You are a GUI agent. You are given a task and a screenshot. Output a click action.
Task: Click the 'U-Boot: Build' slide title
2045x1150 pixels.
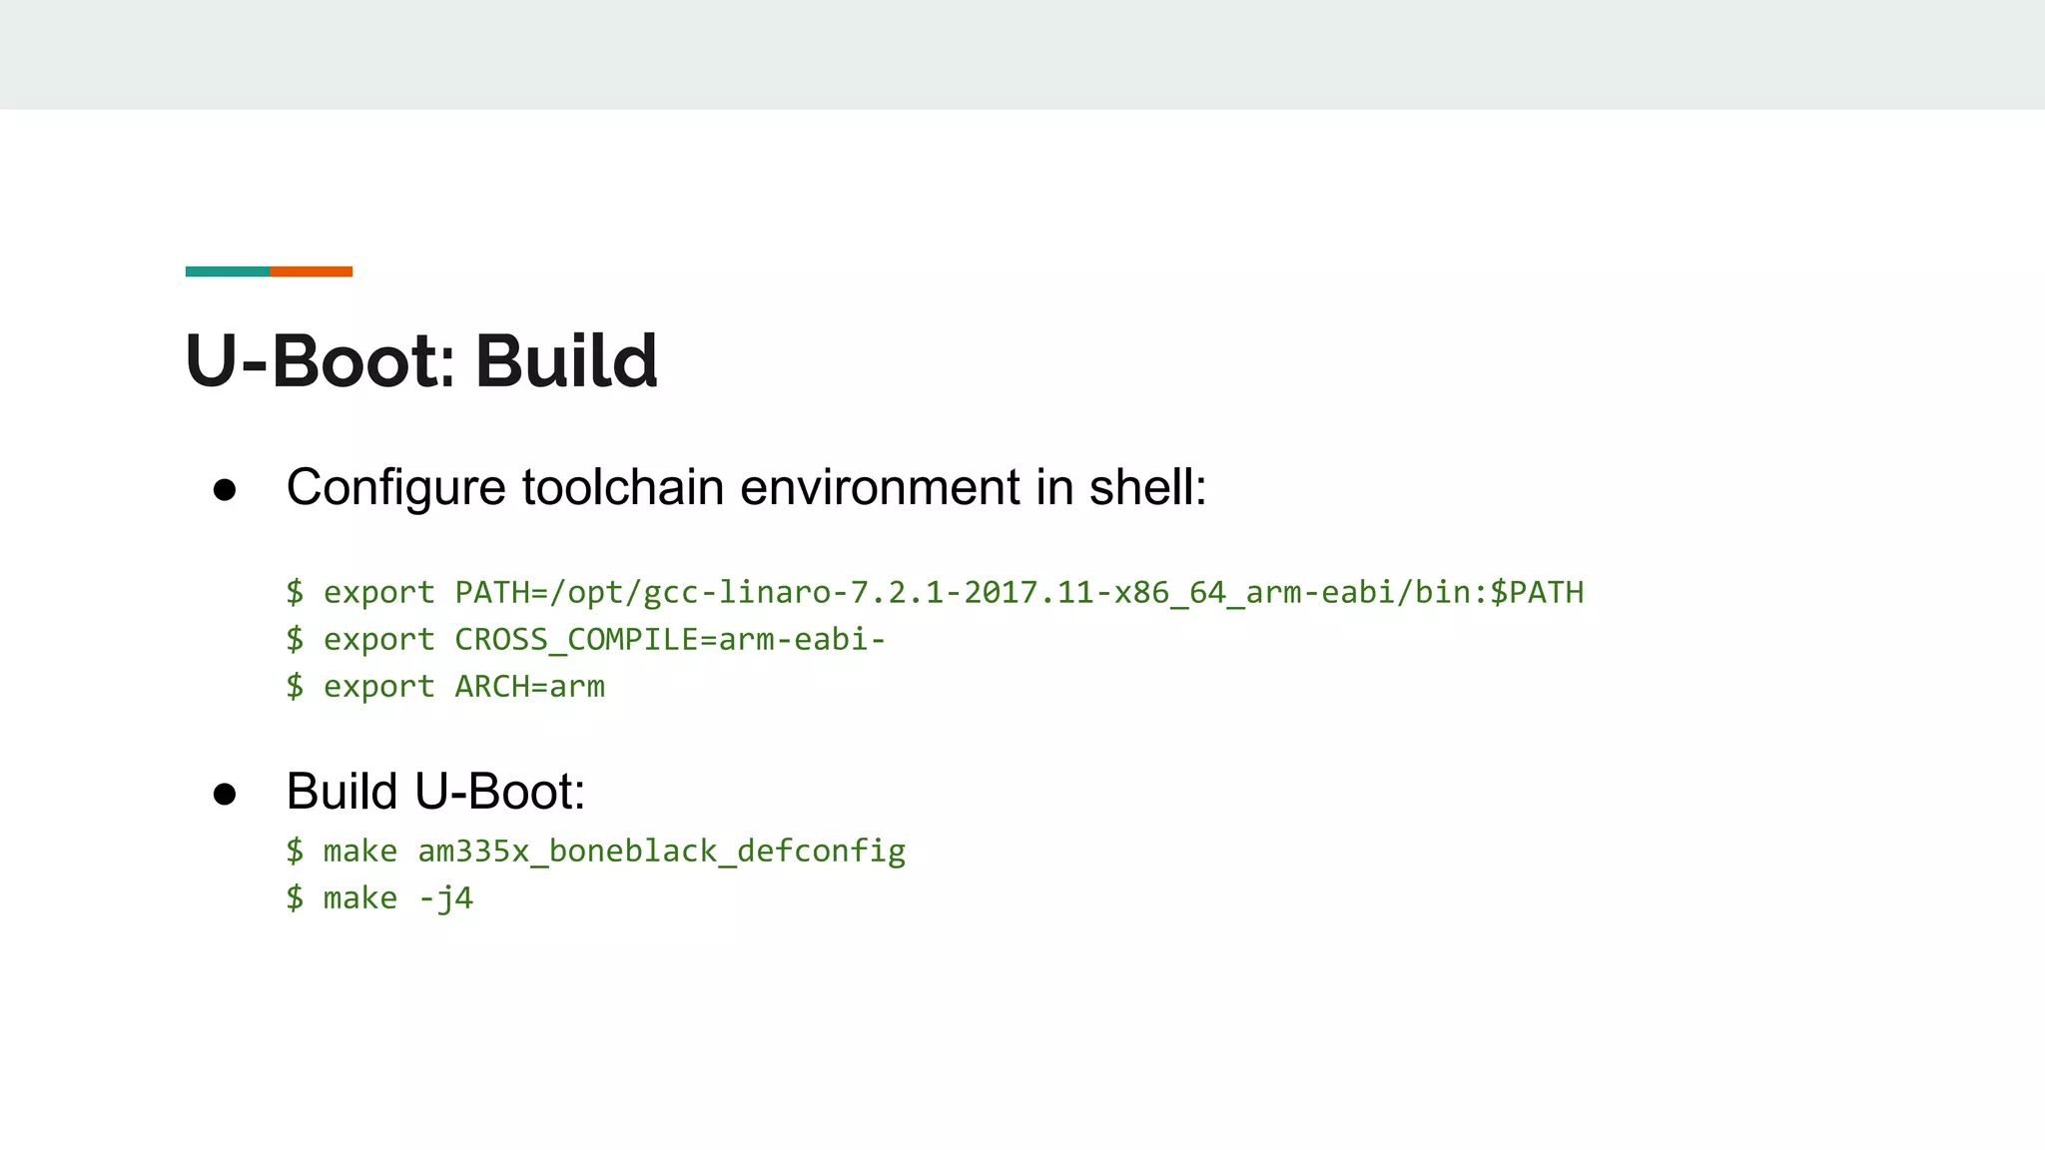coord(420,360)
